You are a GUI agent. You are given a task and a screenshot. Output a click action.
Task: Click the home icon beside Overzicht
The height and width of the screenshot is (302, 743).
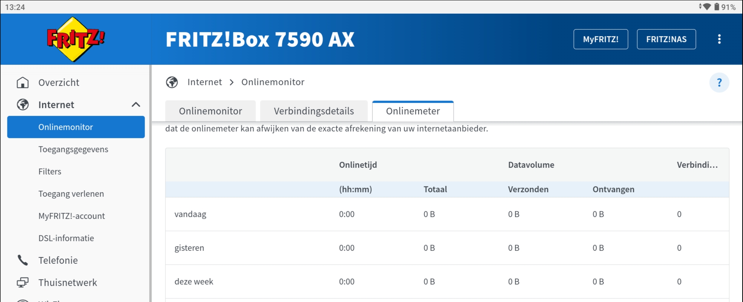(x=23, y=82)
